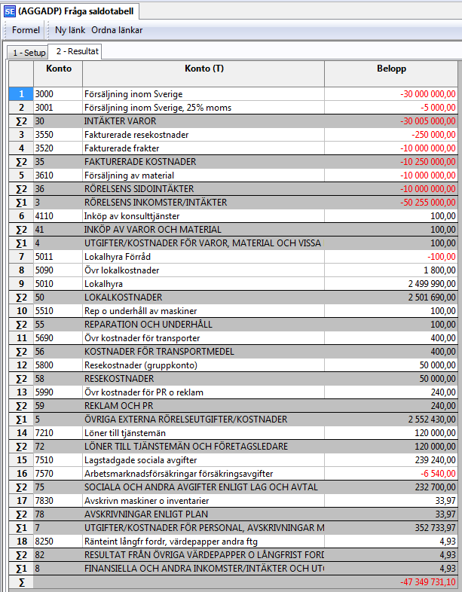Viewport: 462px width, 592px height.
Task: Open the Formel toolbar item
Action: (26, 30)
